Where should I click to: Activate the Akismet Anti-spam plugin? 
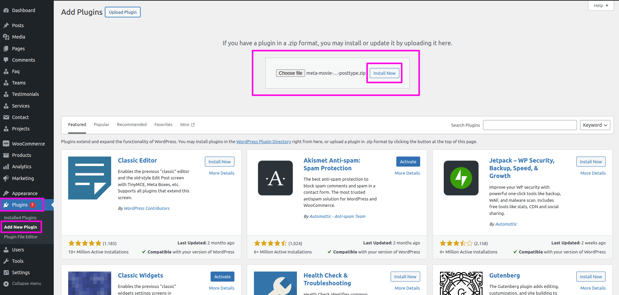[408, 162]
